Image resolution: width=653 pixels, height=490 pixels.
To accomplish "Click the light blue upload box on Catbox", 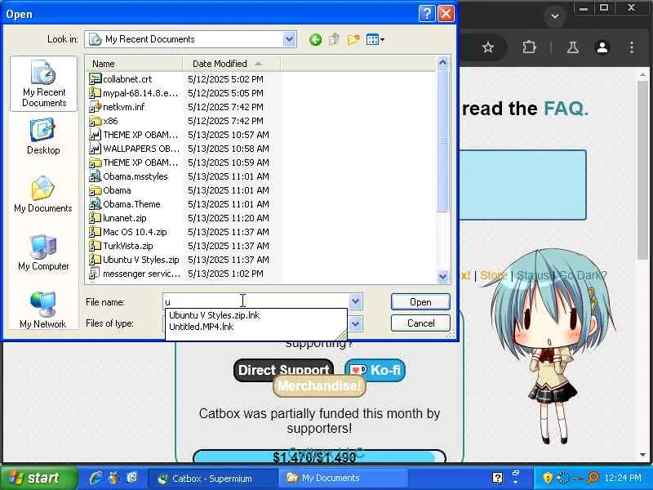I will [x=522, y=185].
